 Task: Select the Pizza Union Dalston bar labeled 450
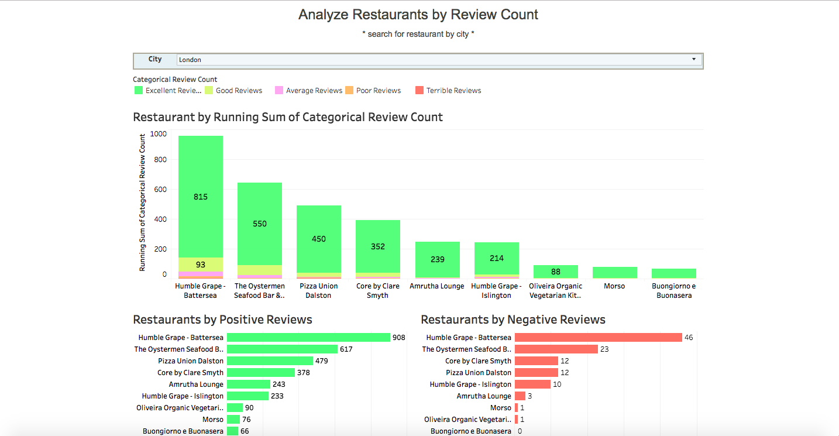[x=319, y=239]
